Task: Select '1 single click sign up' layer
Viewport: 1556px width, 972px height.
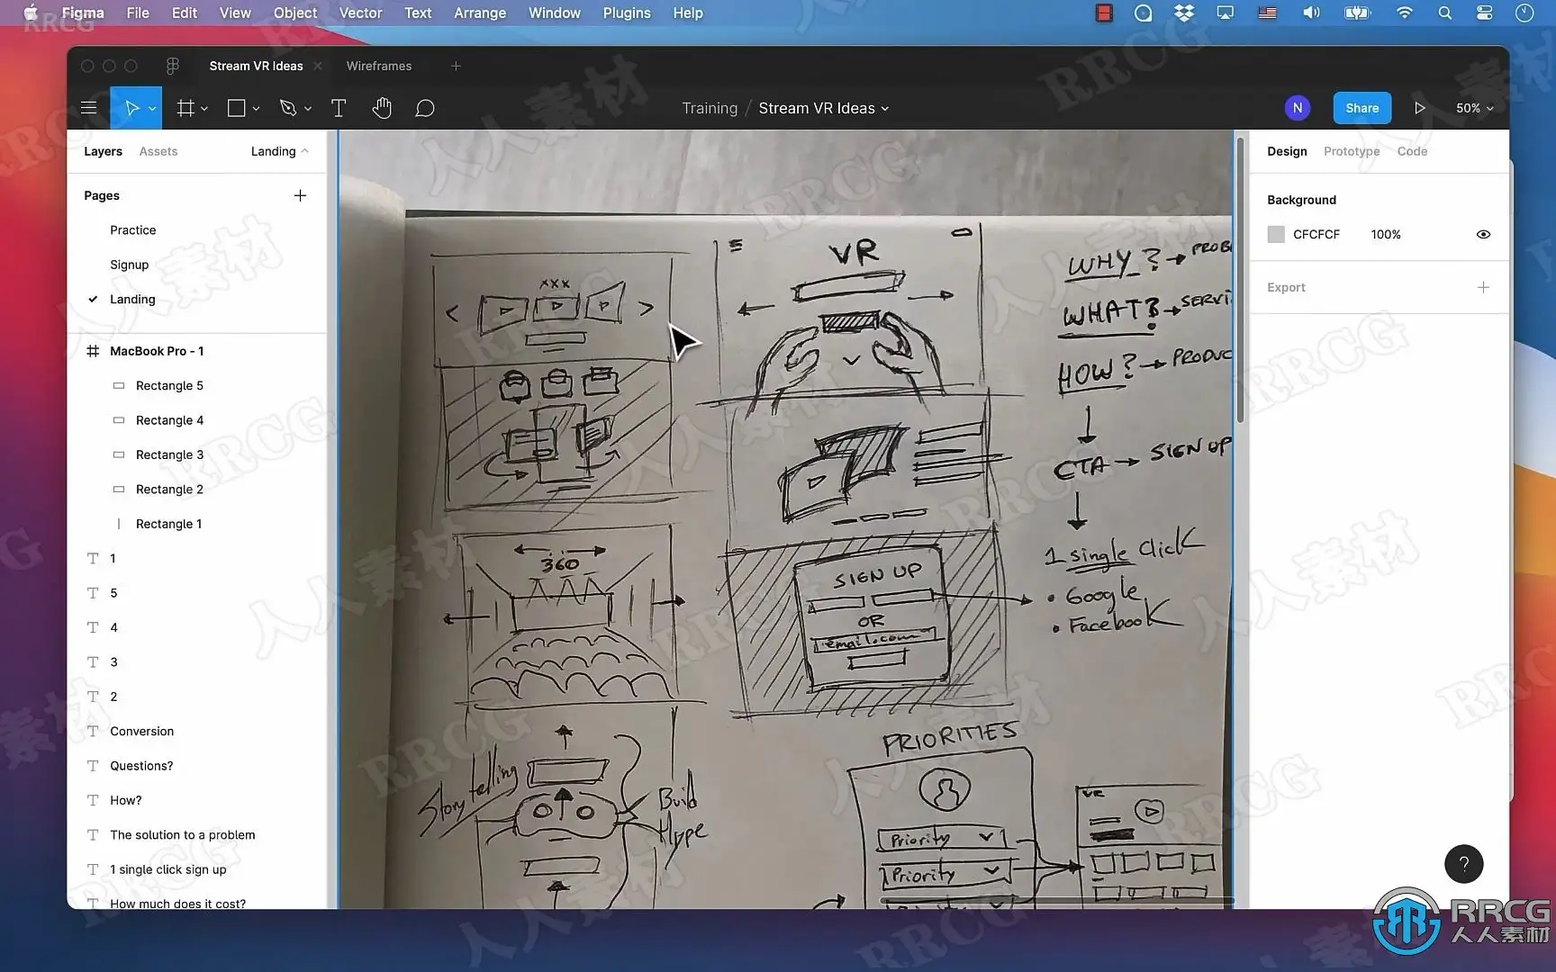Action: 168,869
